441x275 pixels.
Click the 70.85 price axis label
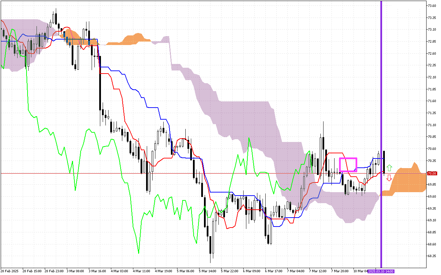point(432,137)
